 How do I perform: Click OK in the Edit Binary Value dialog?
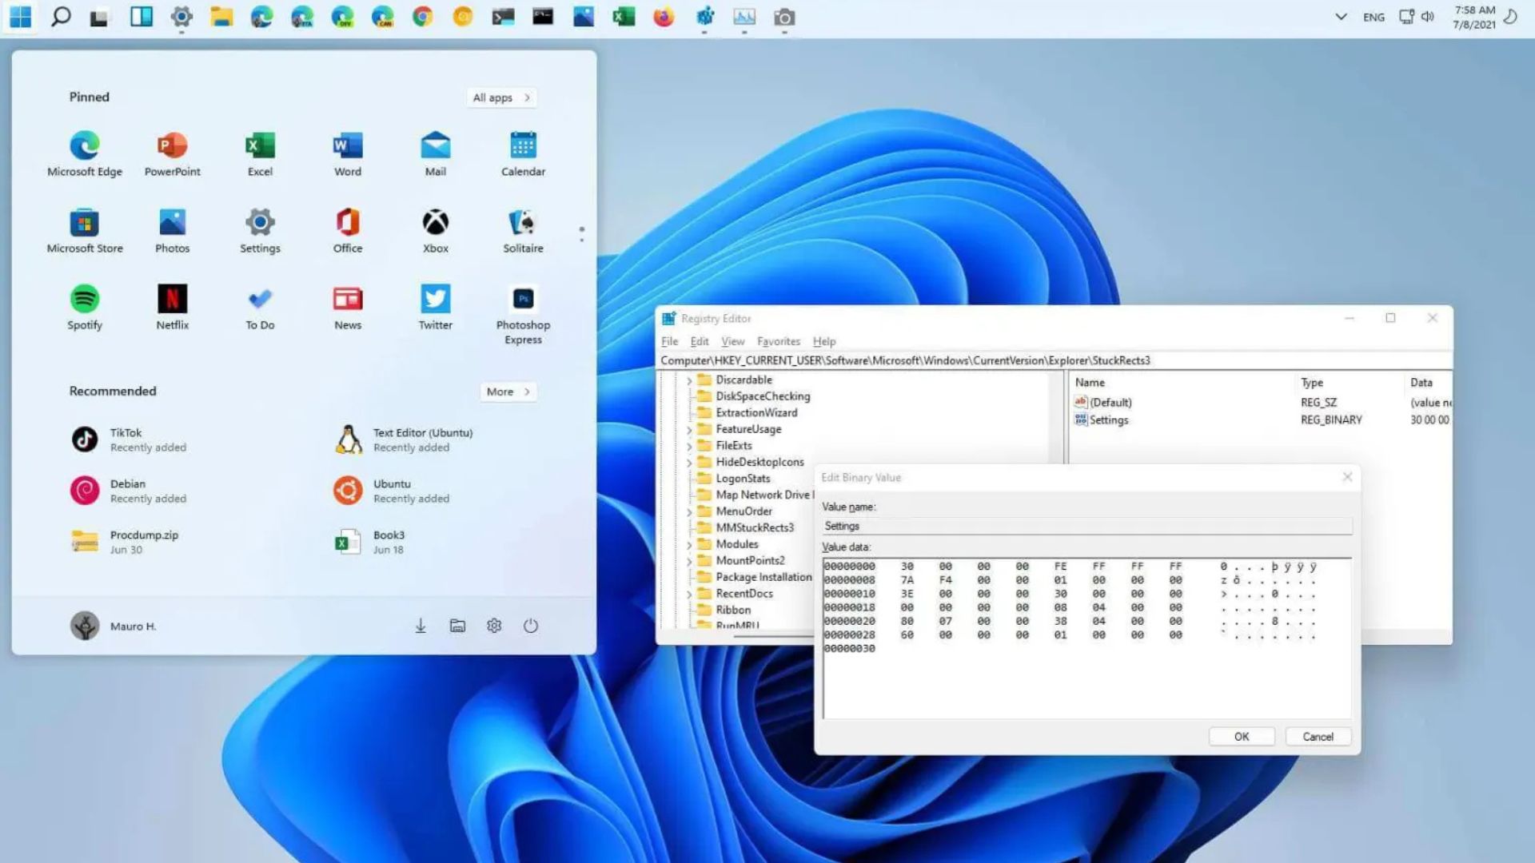click(1241, 736)
